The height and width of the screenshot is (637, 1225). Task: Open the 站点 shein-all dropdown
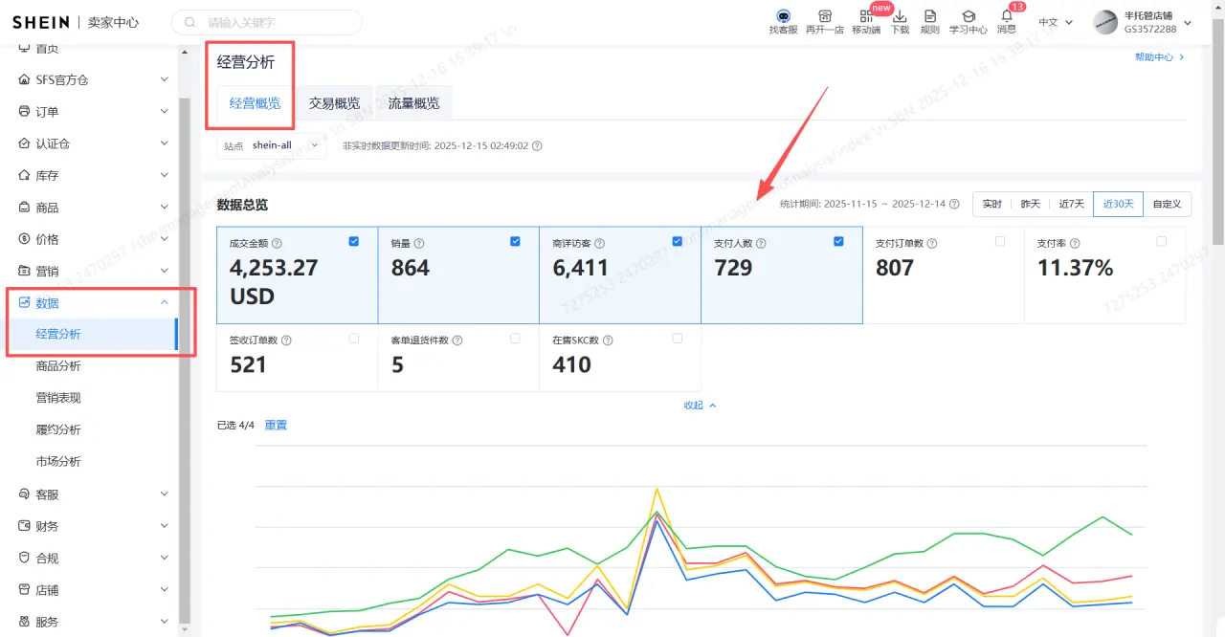point(273,145)
